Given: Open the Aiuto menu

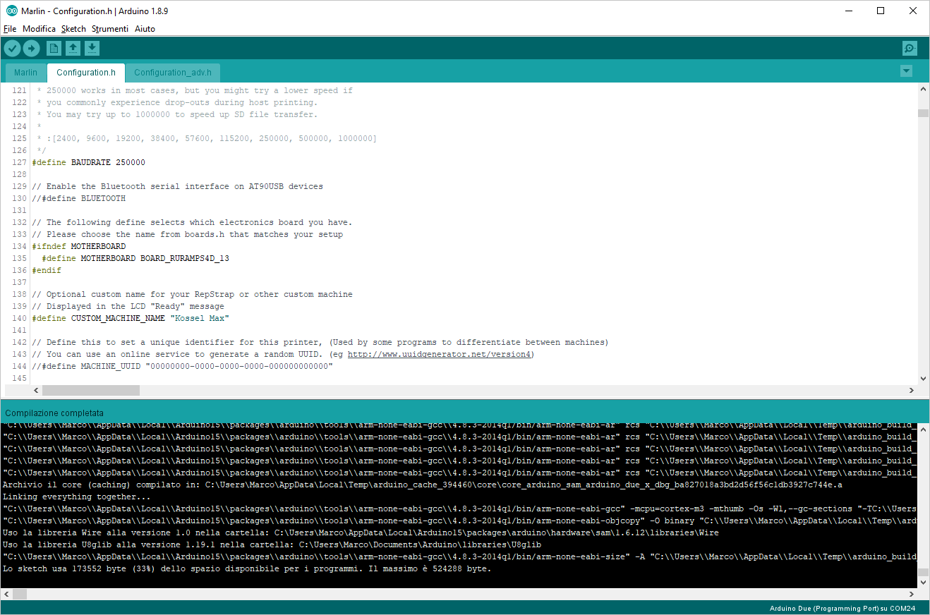Looking at the screenshot, I should click(145, 29).
